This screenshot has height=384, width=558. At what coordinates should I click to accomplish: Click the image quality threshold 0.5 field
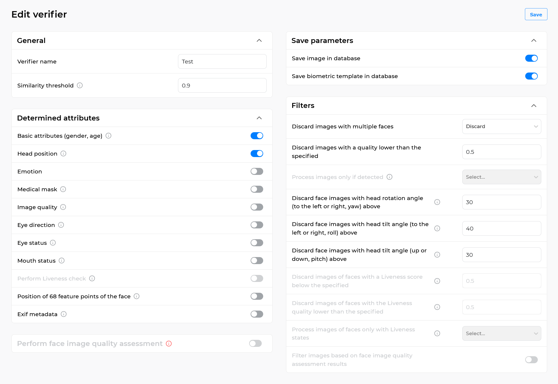click(x=501, y=152)
